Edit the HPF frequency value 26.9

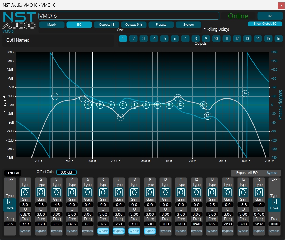coord(10,224)
